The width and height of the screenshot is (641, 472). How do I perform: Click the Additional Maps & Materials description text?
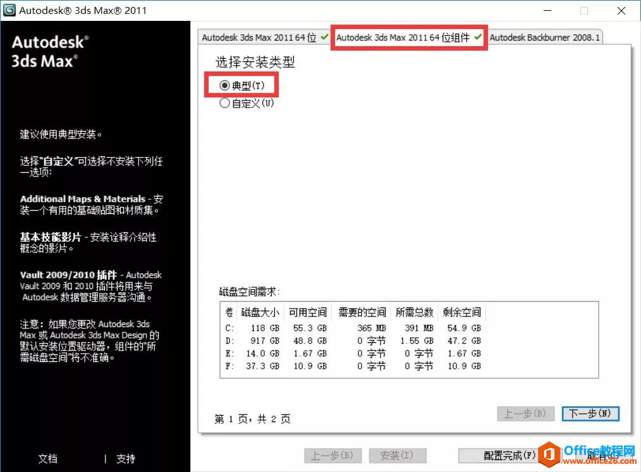pos(92,204)
